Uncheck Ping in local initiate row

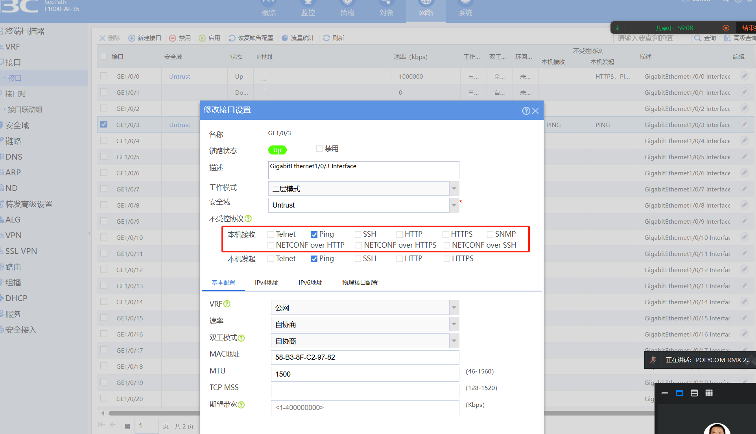[x=314, y=259]
